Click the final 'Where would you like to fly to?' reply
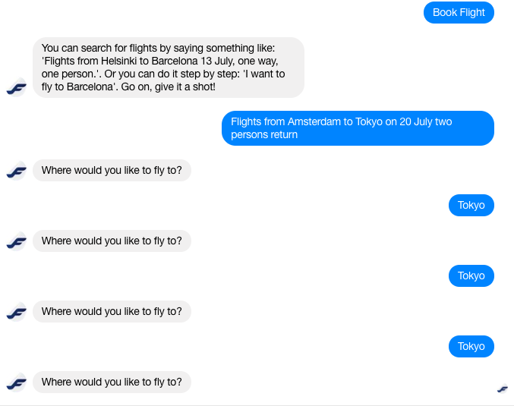The width and height of the screenshot is (514, 406). [112, 382]
